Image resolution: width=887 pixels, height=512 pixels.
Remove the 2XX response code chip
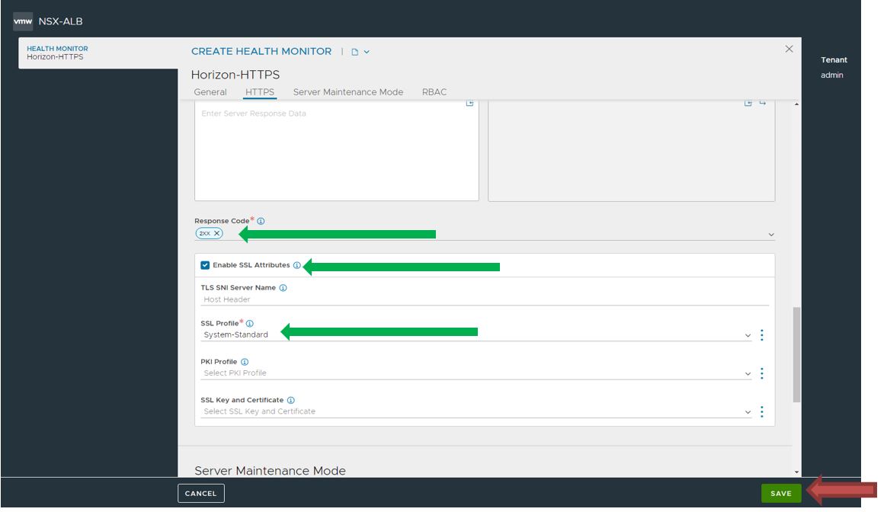pos(216,233)
